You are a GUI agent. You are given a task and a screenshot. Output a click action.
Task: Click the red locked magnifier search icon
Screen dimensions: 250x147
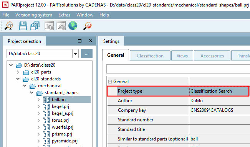(88, 26)
